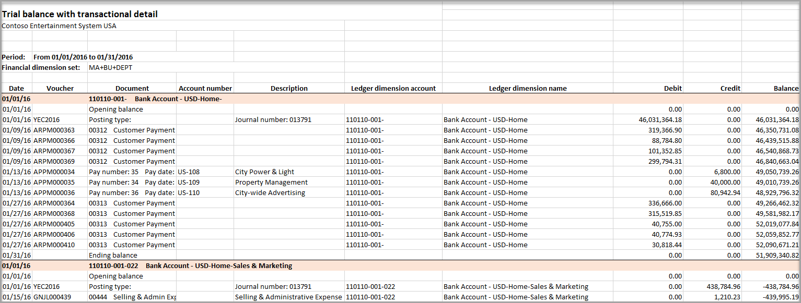The width and height of the screenshot is (801, 303).
Task: Click the 'Account number' column header
Action: (205, 88)
